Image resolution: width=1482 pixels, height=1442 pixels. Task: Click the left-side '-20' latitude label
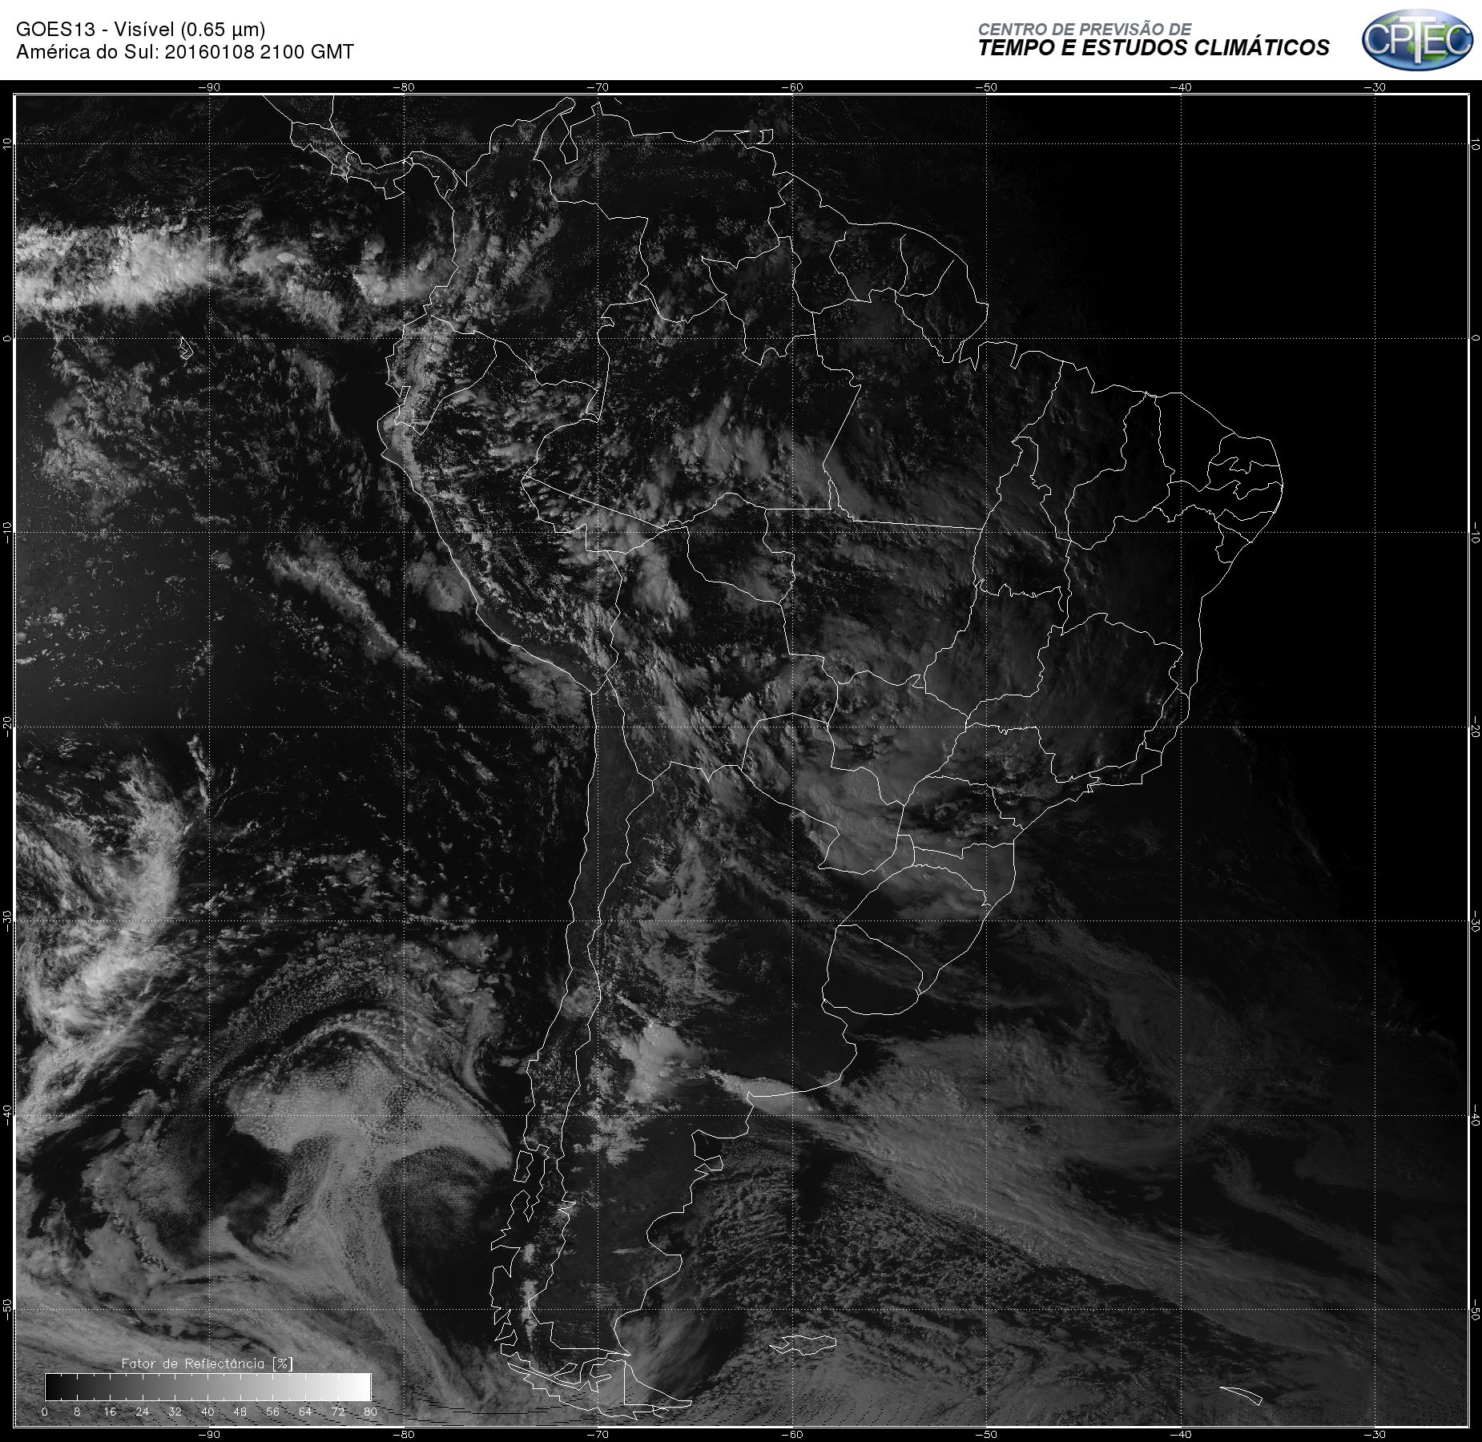pos(7,727)
